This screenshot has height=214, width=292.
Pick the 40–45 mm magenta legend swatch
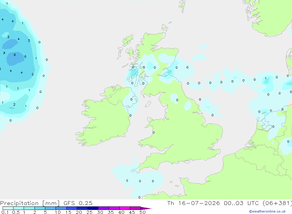click(x=125, y=208)
